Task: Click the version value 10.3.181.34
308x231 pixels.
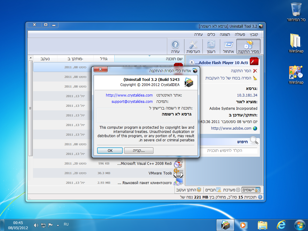Action: tap(247, 95)
